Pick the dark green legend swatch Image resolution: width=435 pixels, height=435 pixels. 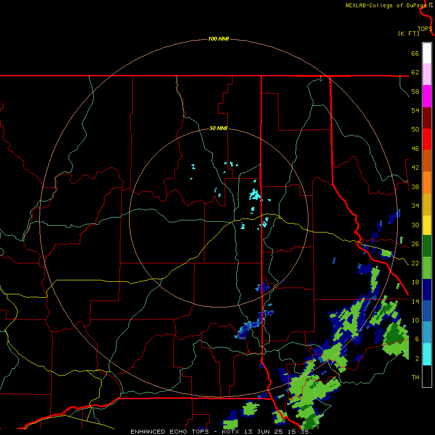[427, 246]
